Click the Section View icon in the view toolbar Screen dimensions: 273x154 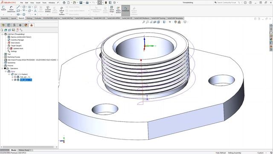155,22
